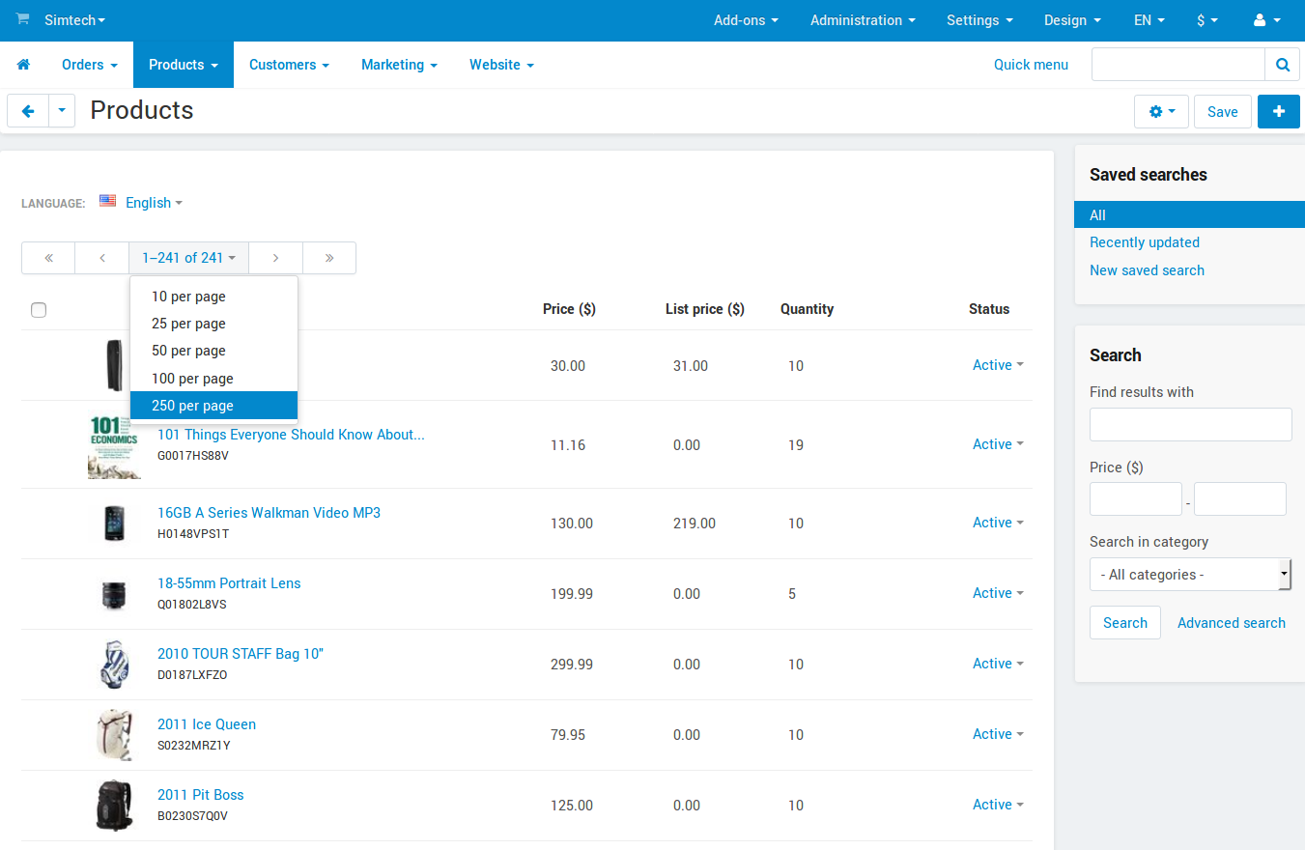1305x850 pixels.
Task: Open Recently updated saved search
Action: click(1145, 242)
